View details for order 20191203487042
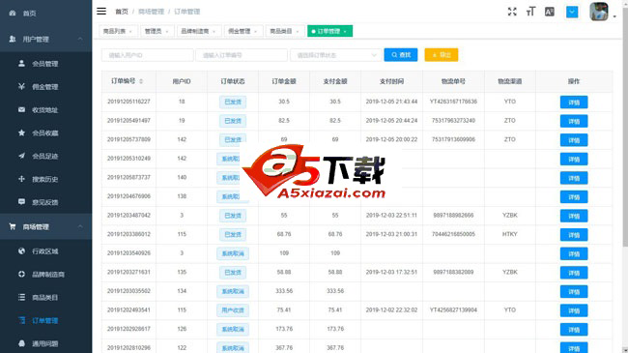 point(574,216)
